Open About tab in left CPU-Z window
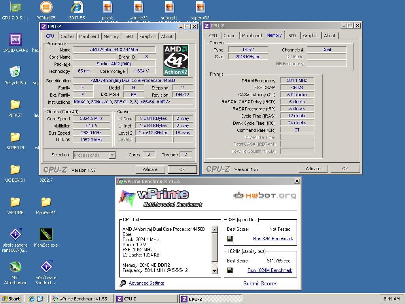Image resolution: width=405 pixels, height=304 pixels. (x=167, y=36)
